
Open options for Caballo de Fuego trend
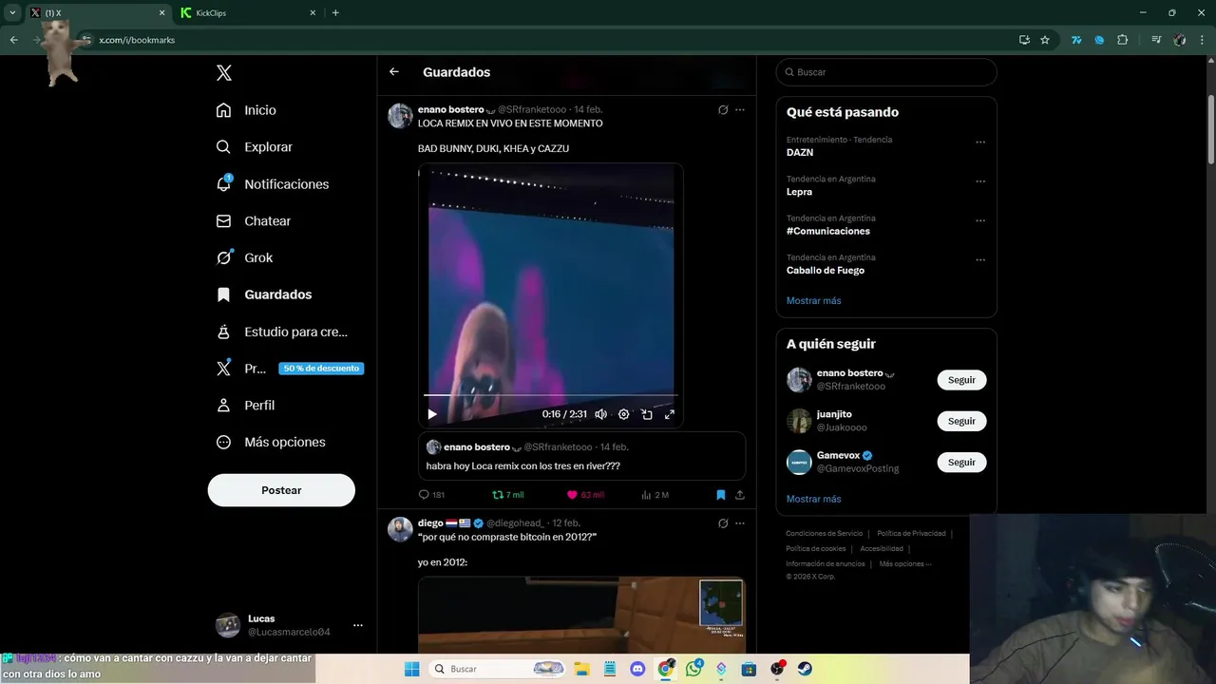point(980,259)
